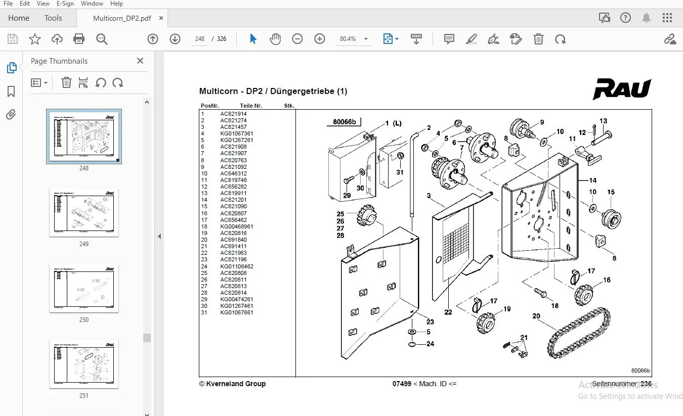Zoom in with plus icon
The height and width of the screenshot is (416, 683).
[x=320, y=39]
